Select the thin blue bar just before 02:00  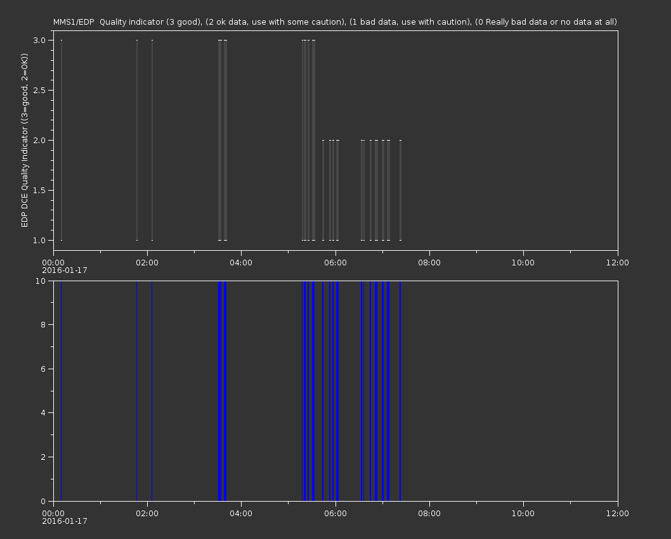coord(136,391)
